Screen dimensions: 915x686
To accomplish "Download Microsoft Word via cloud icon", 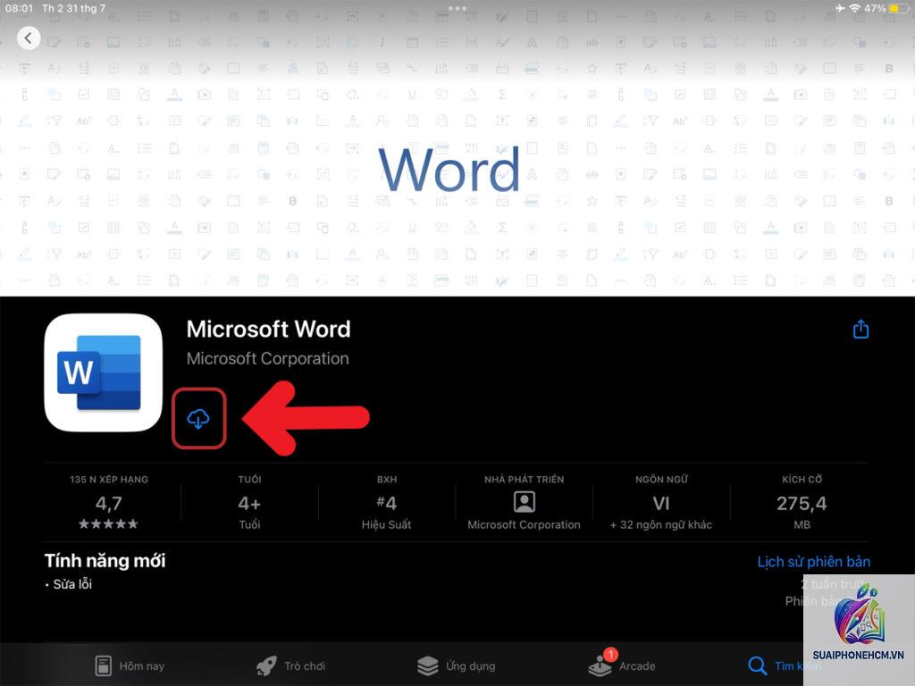I will [198, 418].
